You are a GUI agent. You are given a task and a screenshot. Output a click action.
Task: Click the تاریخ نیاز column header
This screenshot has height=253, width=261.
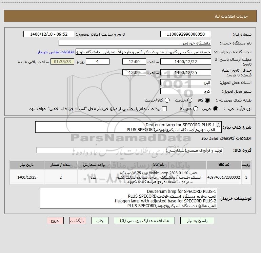click(x=27, y=165)
